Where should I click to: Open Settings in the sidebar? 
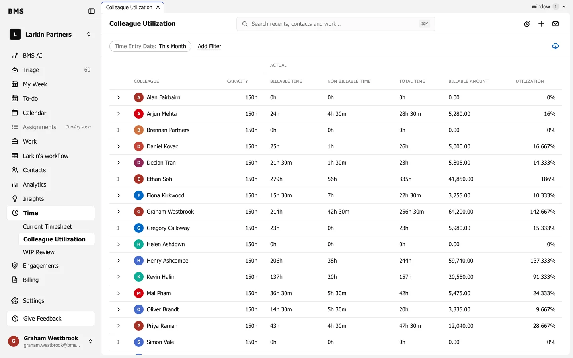51,301
